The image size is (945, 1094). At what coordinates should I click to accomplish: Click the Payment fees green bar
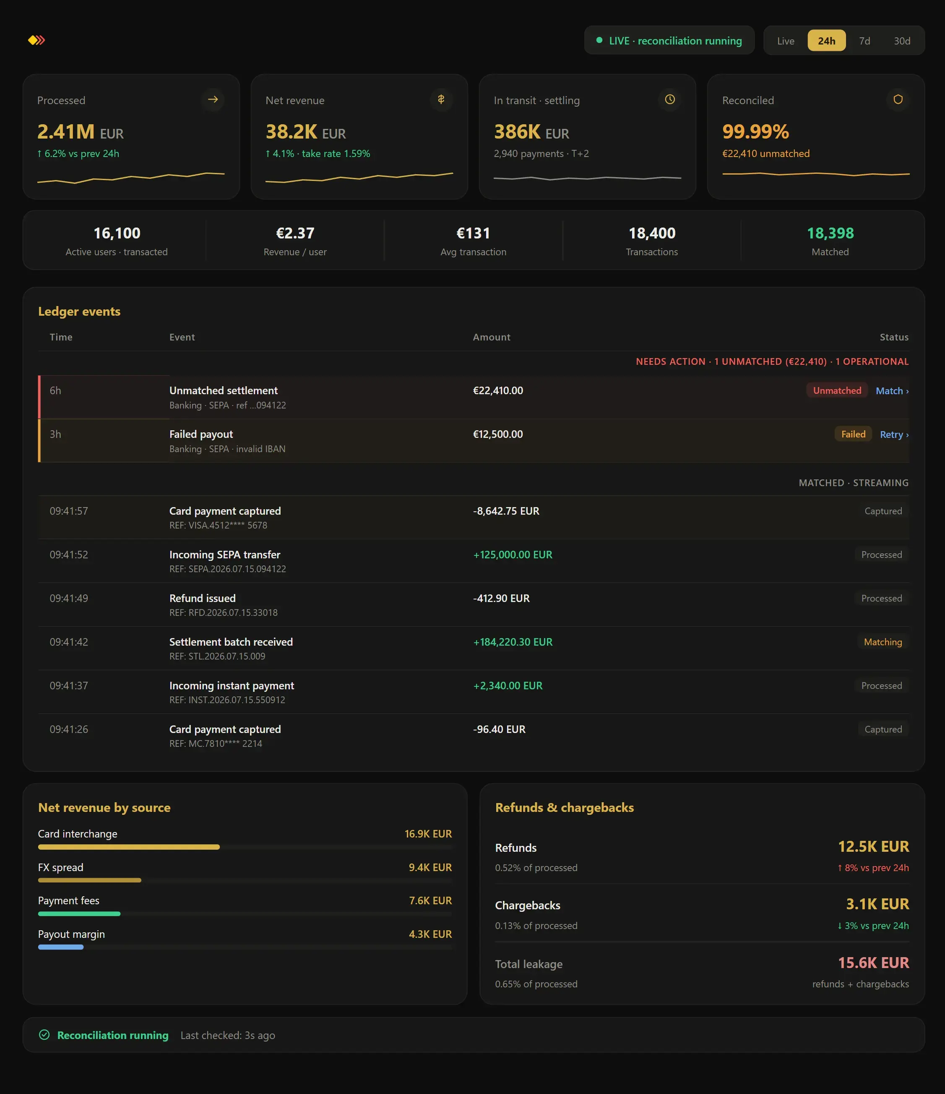pyautogui.click(x=79, y=913)
